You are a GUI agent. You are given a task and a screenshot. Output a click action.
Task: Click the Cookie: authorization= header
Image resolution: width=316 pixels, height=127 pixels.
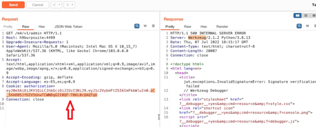pyautogui.click(x=31, y=86)
